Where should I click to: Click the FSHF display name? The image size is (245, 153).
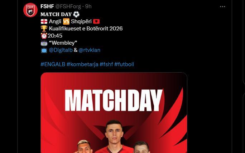tap(47, 6)
